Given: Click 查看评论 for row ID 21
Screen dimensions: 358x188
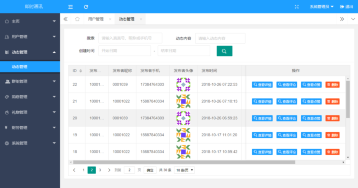Looking at the screenshot, I should click(287, 101).
